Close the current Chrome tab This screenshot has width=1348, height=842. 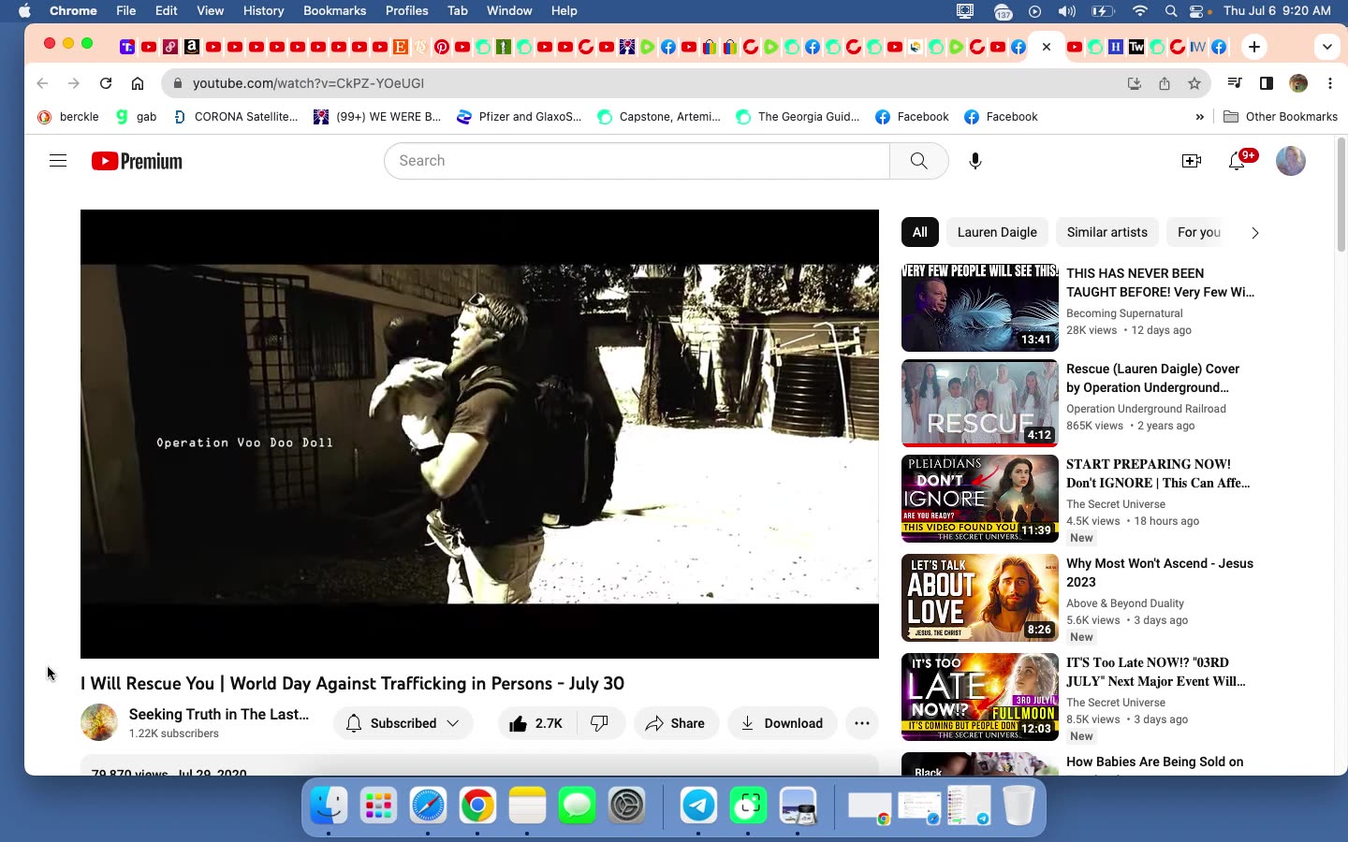pyautogui.click(x=1047, y=46)
